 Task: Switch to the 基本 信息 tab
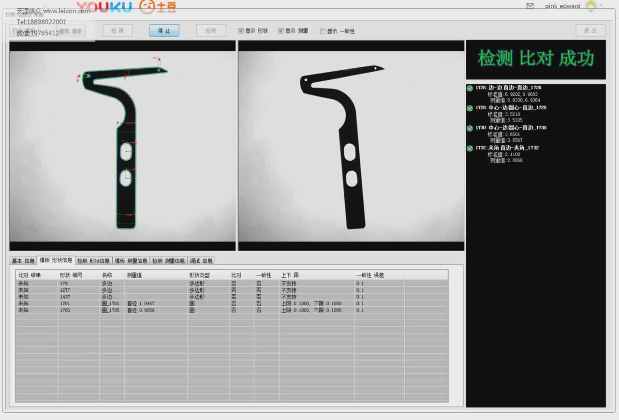pyautogui.click(x=23, y=261)
